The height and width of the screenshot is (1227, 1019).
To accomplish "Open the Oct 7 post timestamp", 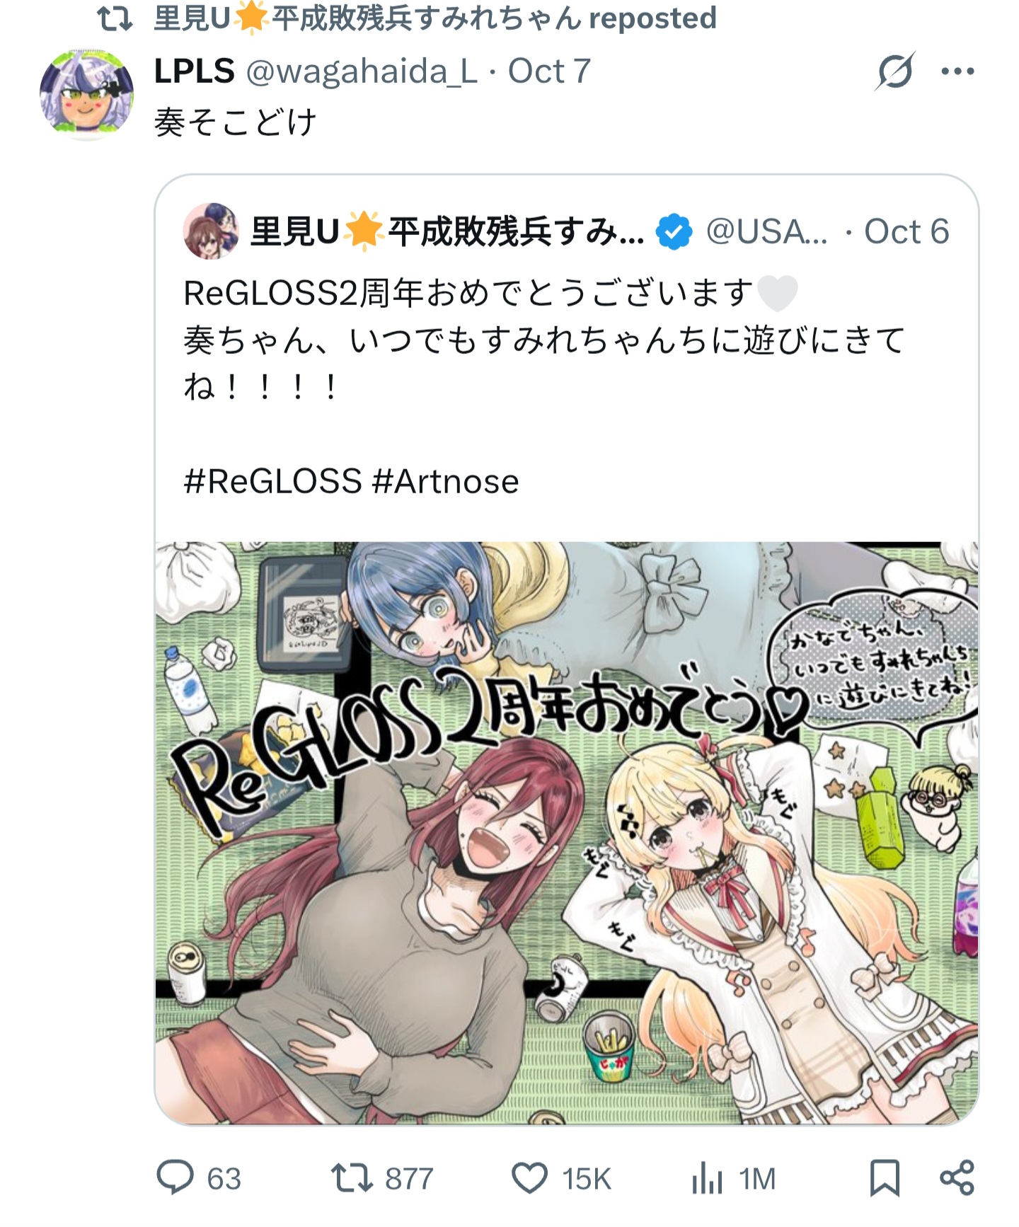I will [x=549, y=71].
